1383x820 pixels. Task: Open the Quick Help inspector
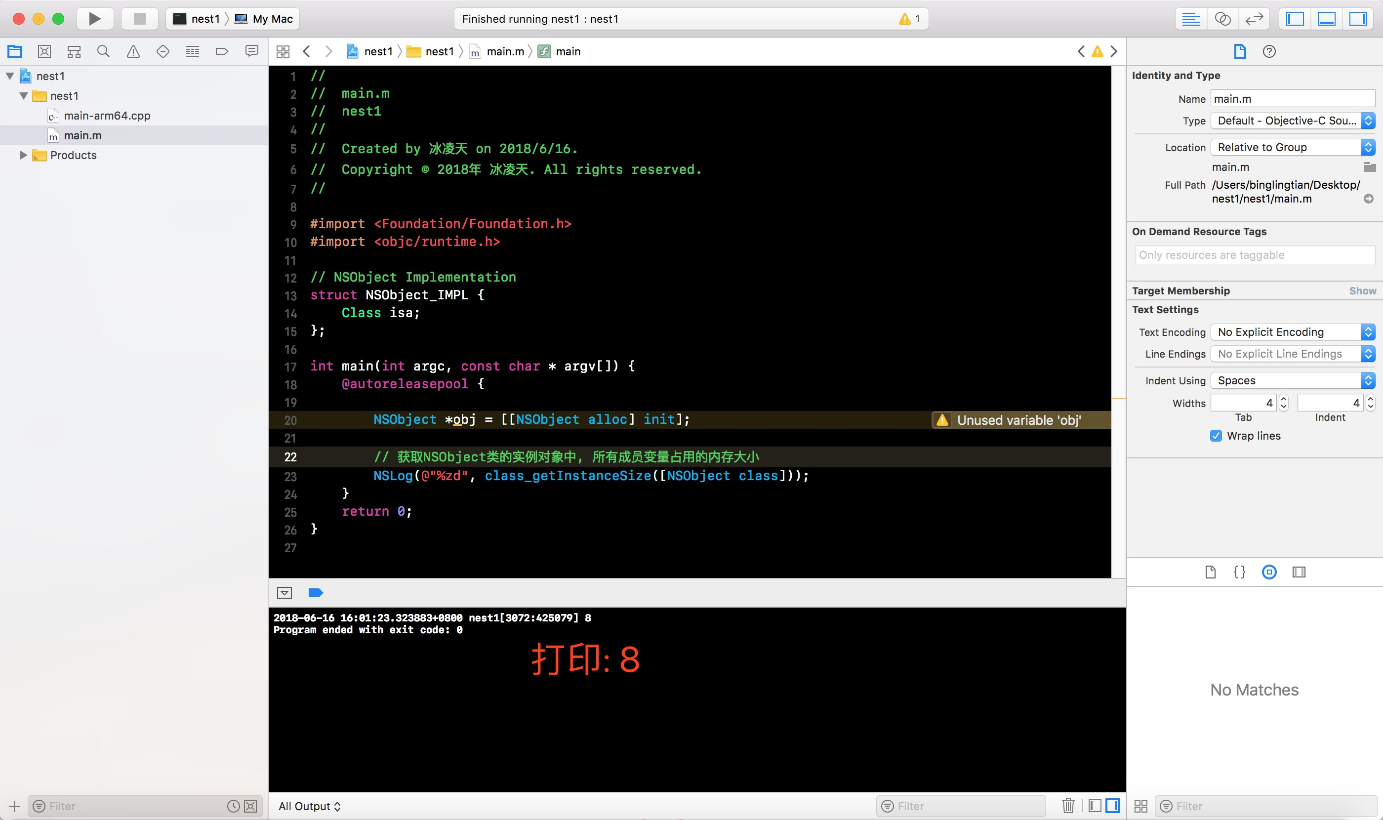[x=1269, y=51]
